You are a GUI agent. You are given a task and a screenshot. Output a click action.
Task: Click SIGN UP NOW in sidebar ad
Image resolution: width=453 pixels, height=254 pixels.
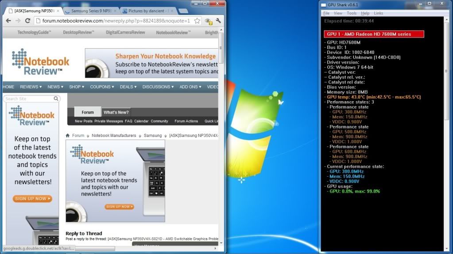[x=32, y=199]
